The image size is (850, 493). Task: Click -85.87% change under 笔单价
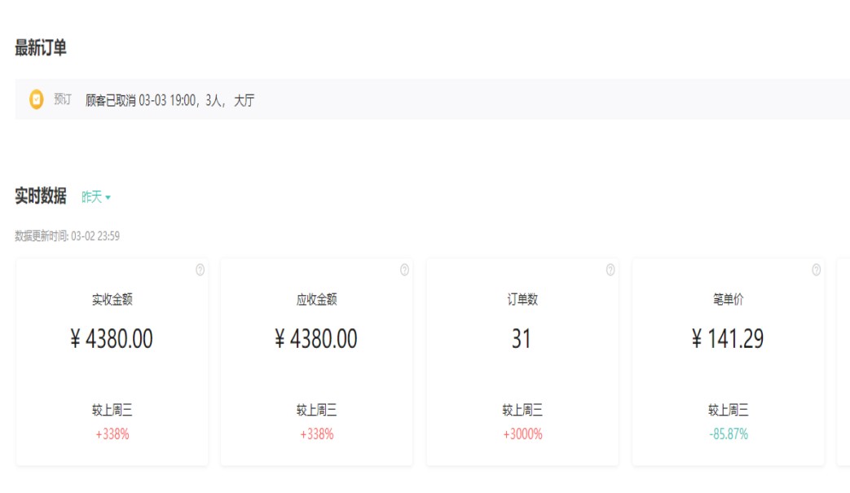[x=728, y=434]
